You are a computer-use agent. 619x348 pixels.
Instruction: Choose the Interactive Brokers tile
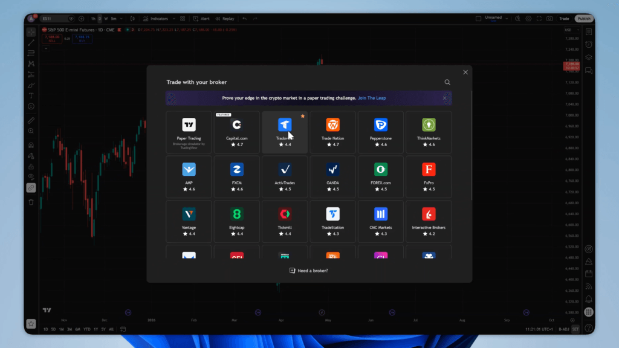[x=428, y=221]
